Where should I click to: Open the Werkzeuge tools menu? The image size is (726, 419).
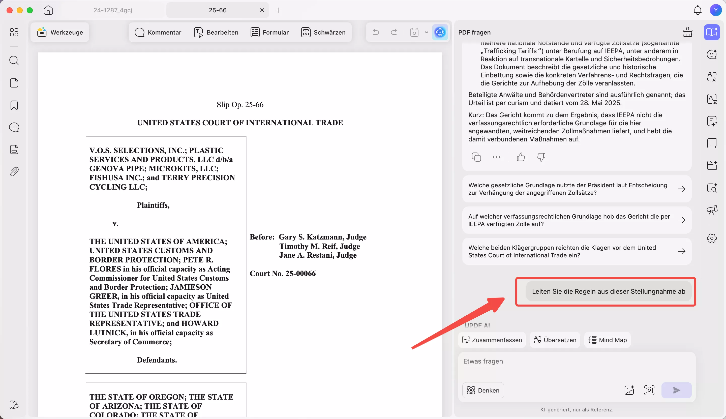[60, 32]
